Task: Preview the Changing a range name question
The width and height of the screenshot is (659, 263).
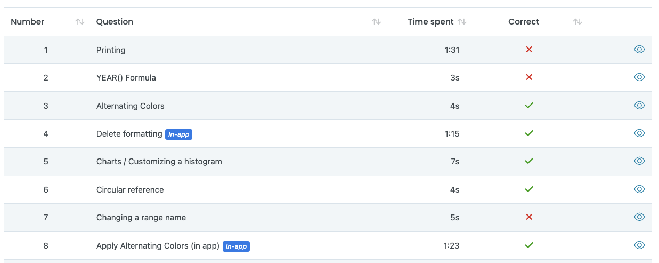Action: click(x=639, y=217)
